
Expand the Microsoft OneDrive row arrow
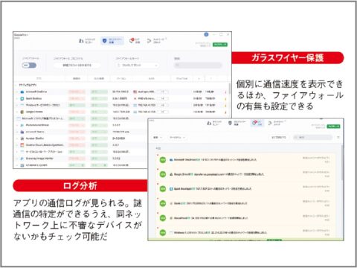(x=17, y=92)
